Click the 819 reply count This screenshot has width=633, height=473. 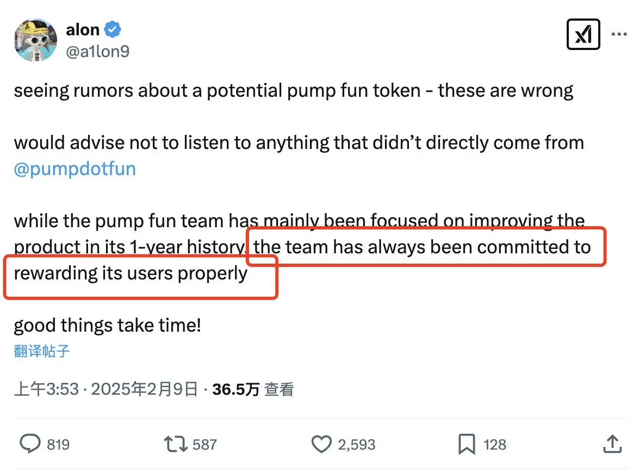[58, 444]
